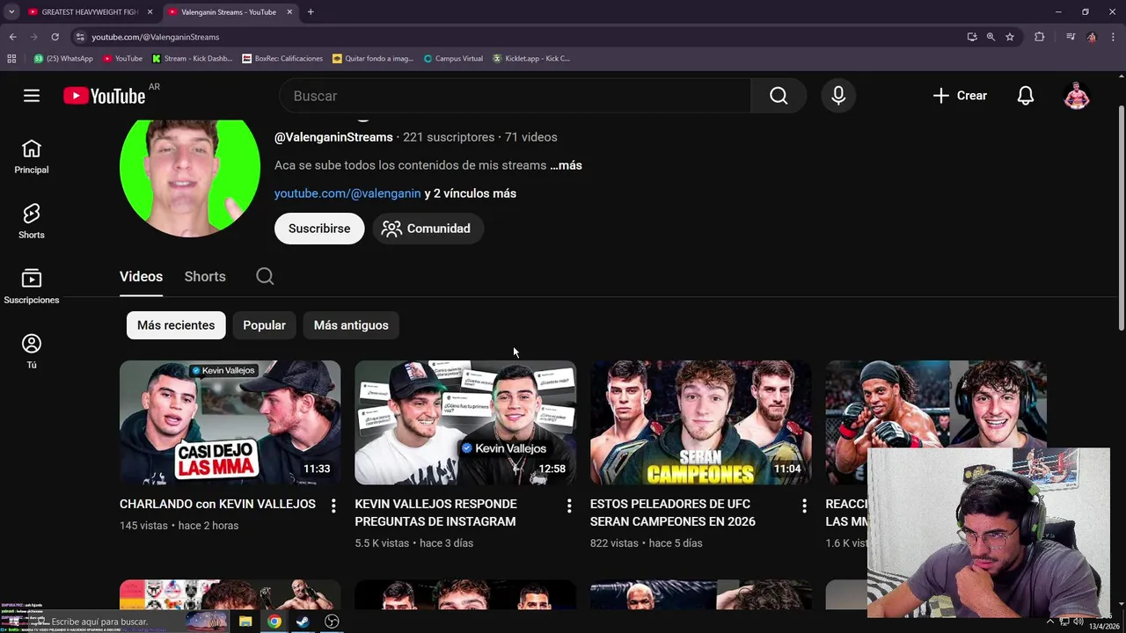Open the YouTube bookmark
This screenshot has height=633, width=1126.
(122, 59)
